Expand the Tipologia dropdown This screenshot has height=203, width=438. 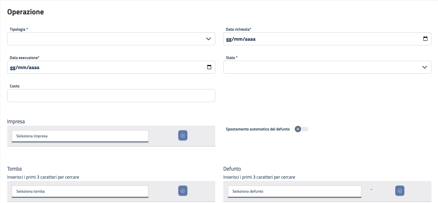tap(111, 39)
